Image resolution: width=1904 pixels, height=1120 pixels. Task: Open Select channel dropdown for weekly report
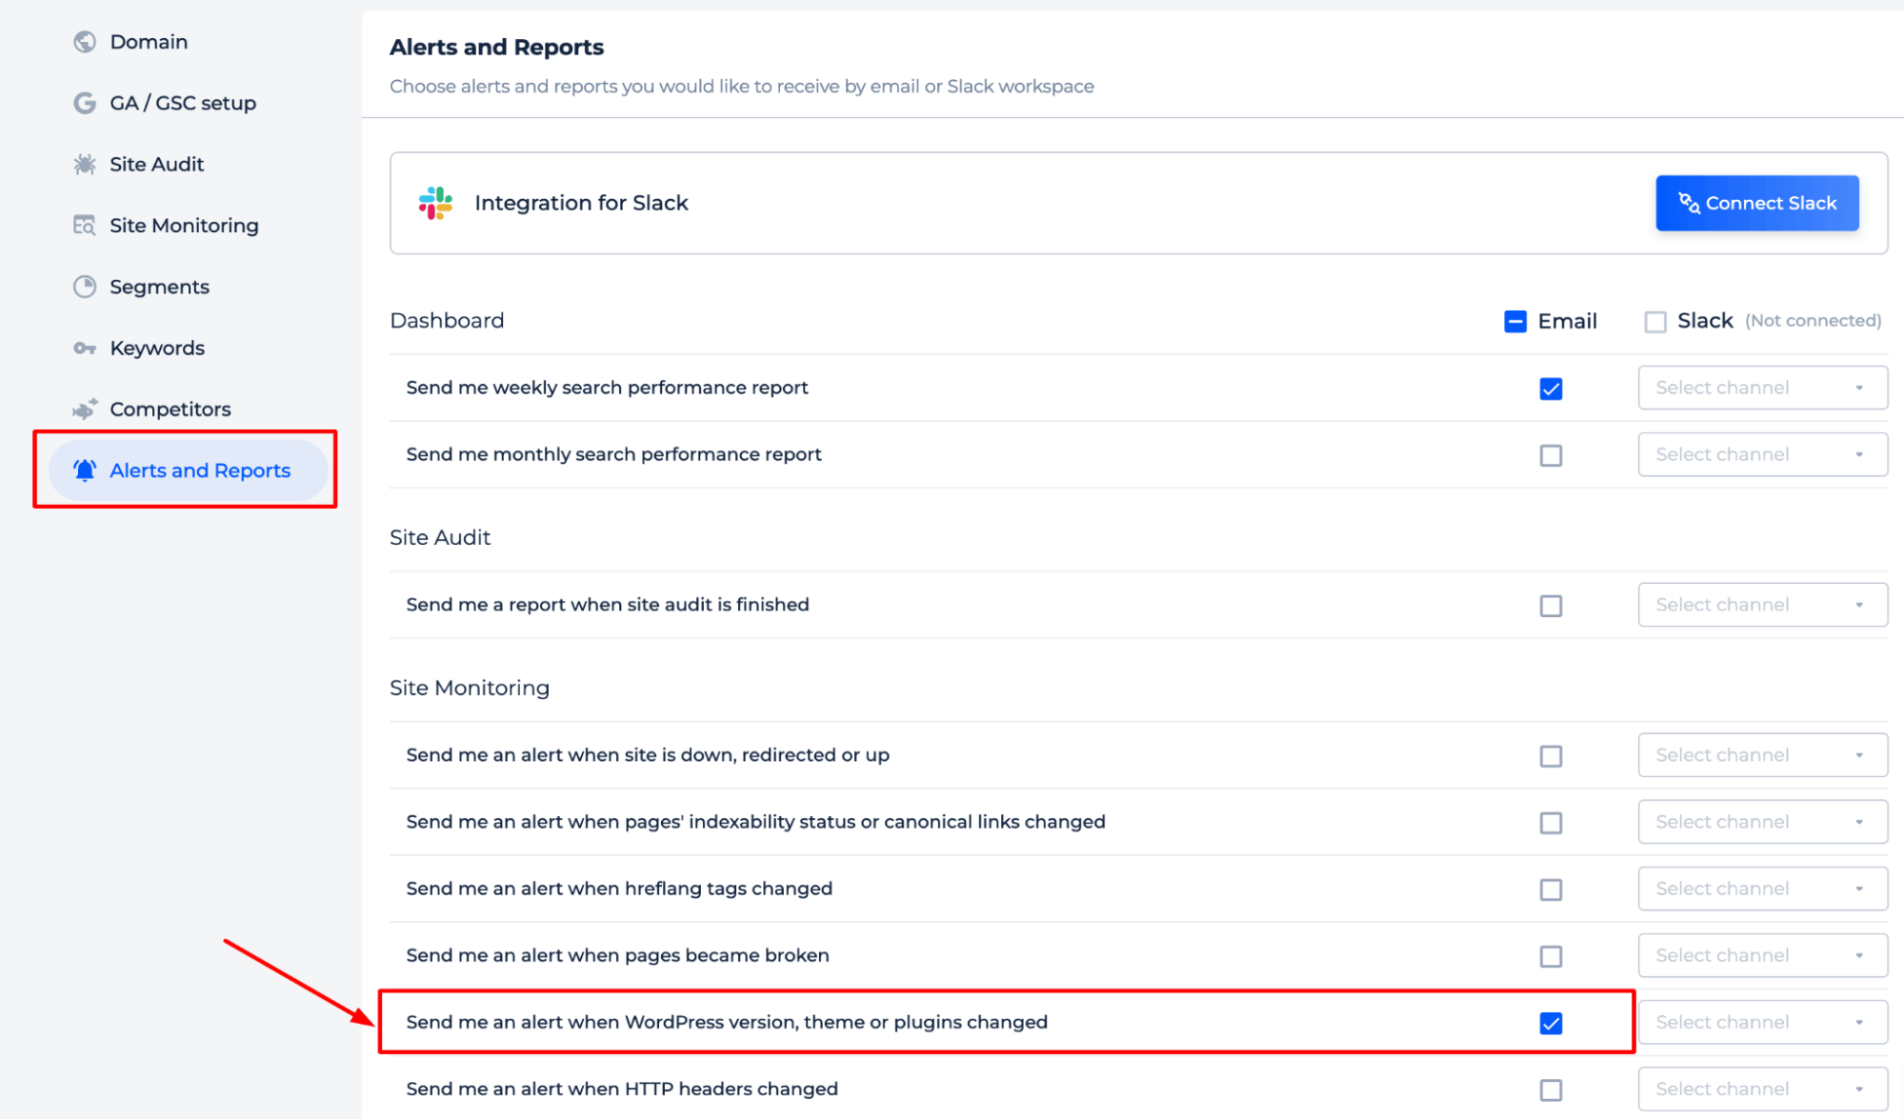pyautogui.click(x=1762, y=388)
